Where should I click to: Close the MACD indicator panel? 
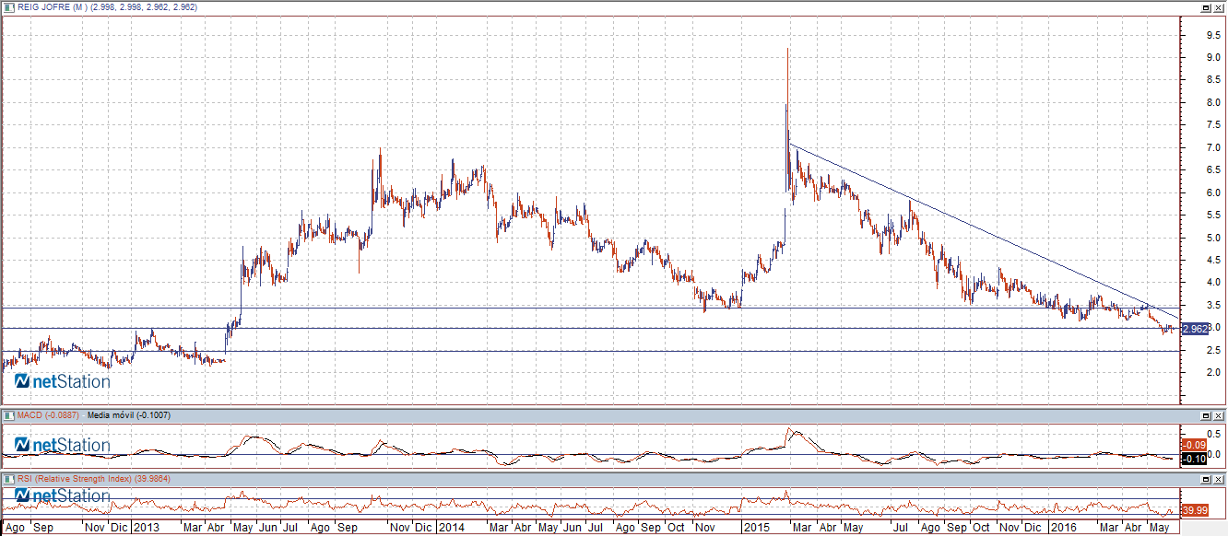[1219, 415]
